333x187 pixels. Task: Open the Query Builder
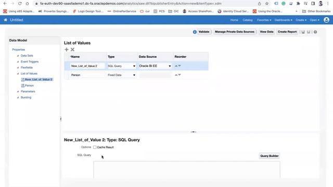pos(270,156)
